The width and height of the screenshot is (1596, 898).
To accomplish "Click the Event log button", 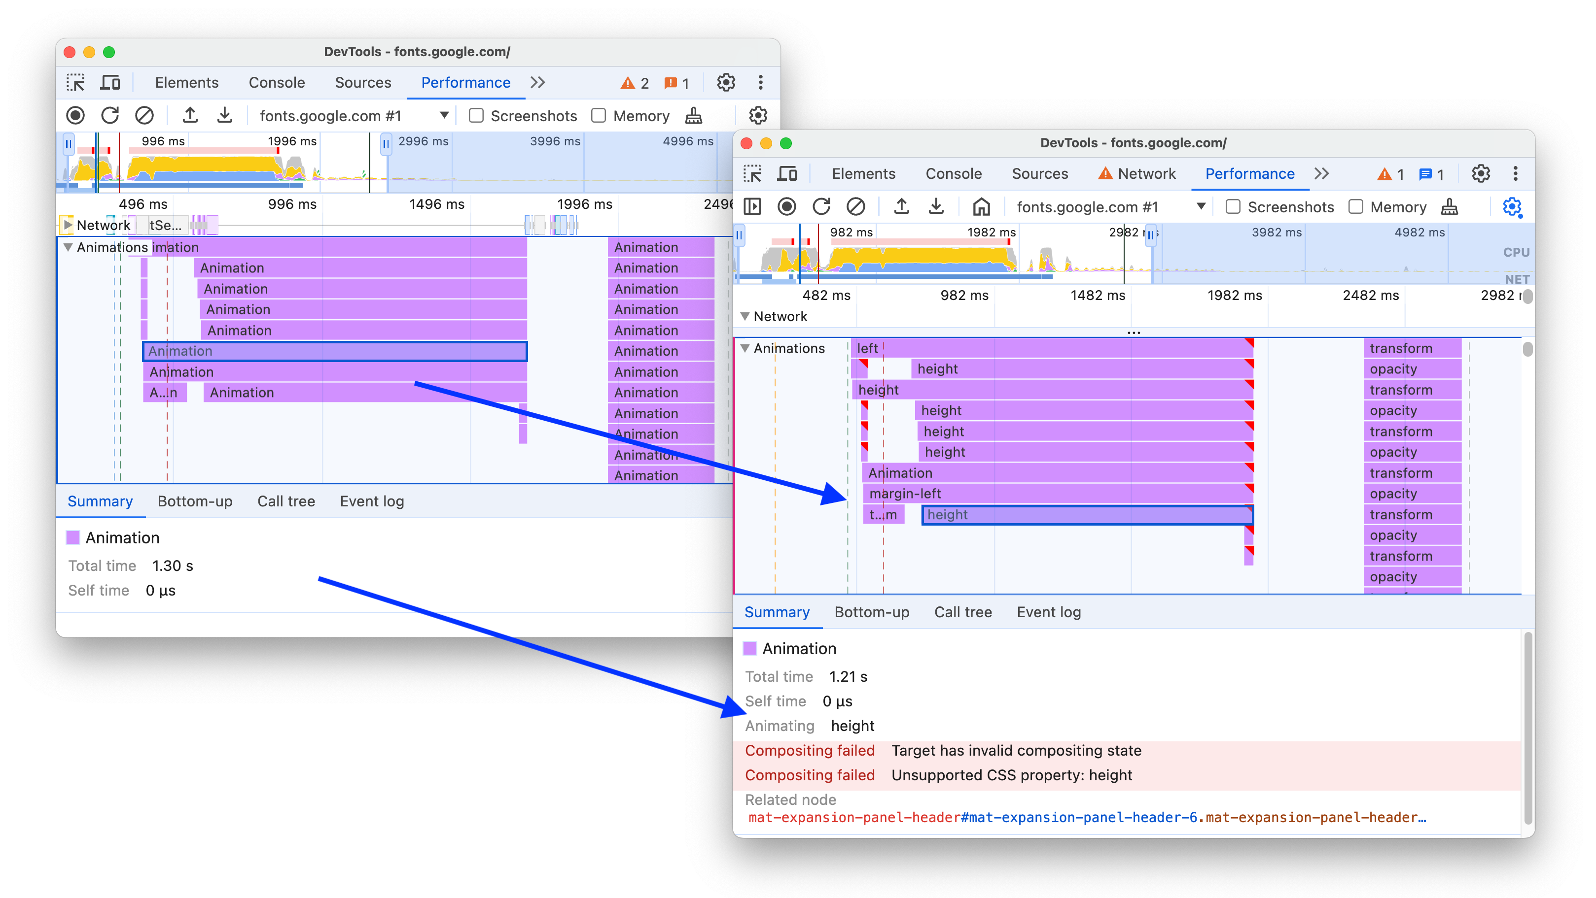I will pyautogui.click(x=1047, y=612).
